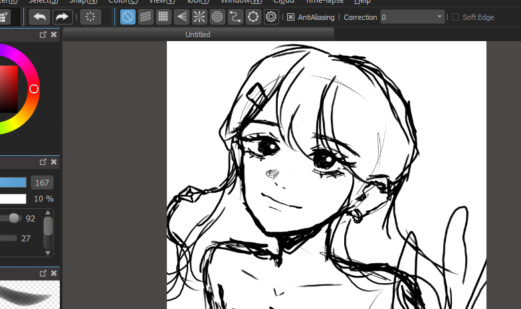
Task: Open the snap settings gear
Action: (271, 17)
